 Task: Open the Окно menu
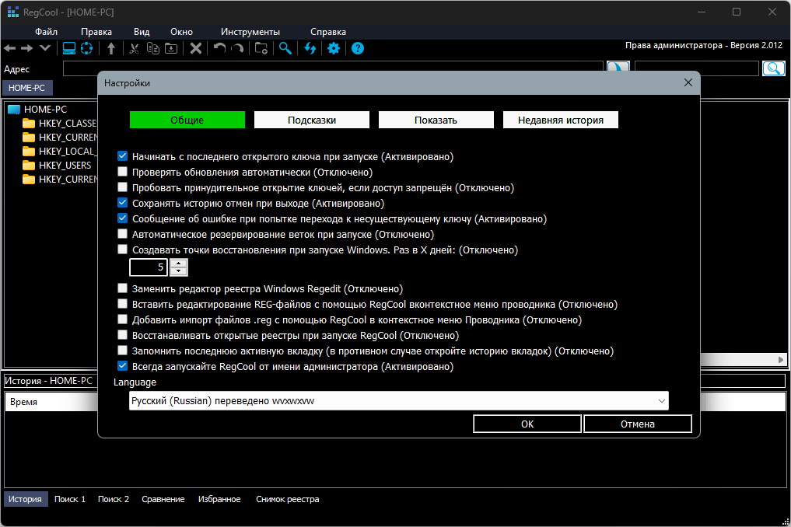click(x=181, y=32)
